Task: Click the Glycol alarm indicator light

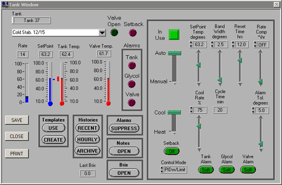Action: [132, 84]
